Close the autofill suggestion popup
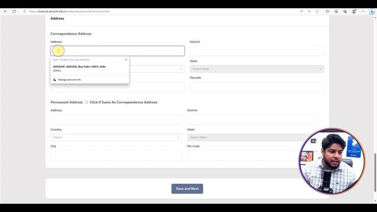 (x=126, y=59)
